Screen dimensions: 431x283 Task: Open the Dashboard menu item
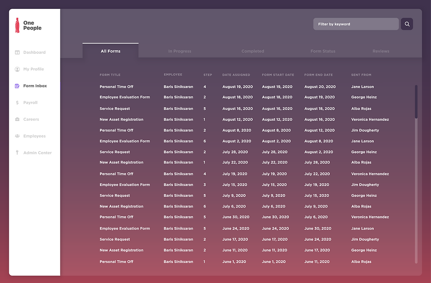tap(34, 52)
